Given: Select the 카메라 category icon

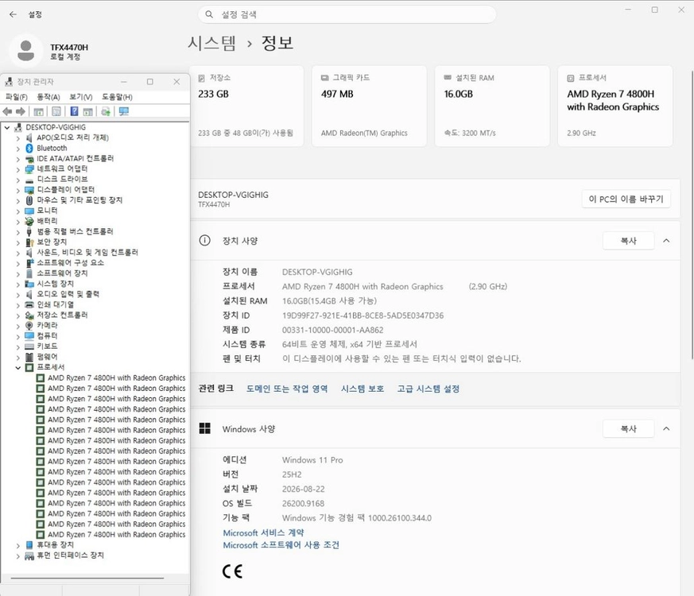Looking at the screenshot, I should [x=29, y=325].
